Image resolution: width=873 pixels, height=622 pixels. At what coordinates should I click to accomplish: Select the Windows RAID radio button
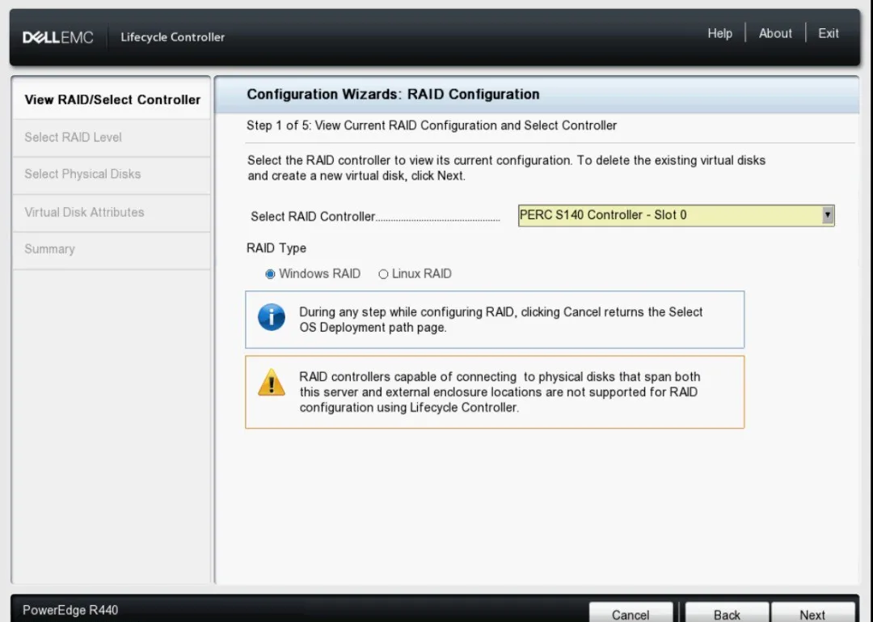click(x=270, y=273)
